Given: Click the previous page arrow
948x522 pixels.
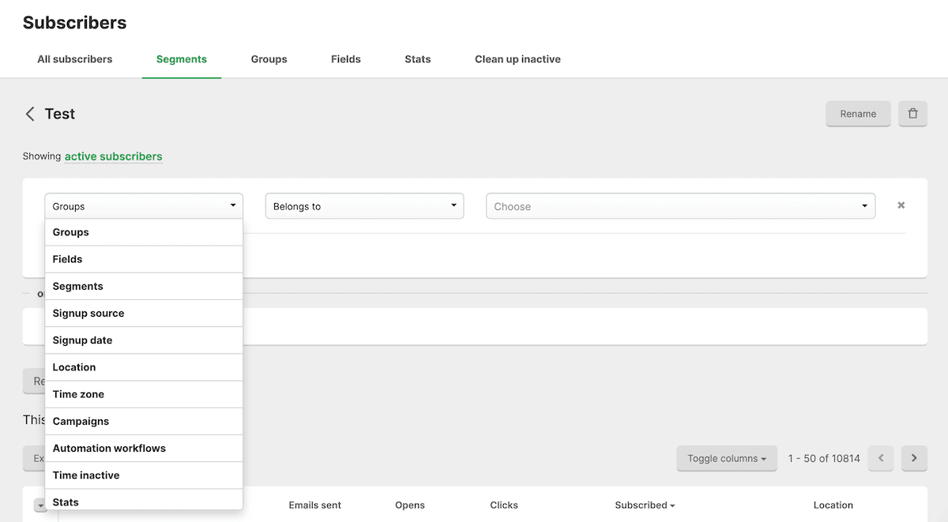Looking at the screenshot, I should (x=881, y=458).
